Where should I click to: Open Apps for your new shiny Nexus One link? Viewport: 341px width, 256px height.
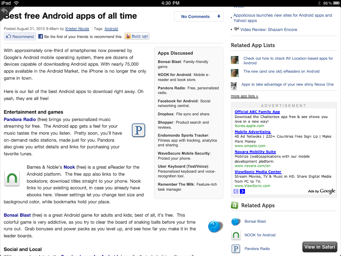[x=287, y=84]
